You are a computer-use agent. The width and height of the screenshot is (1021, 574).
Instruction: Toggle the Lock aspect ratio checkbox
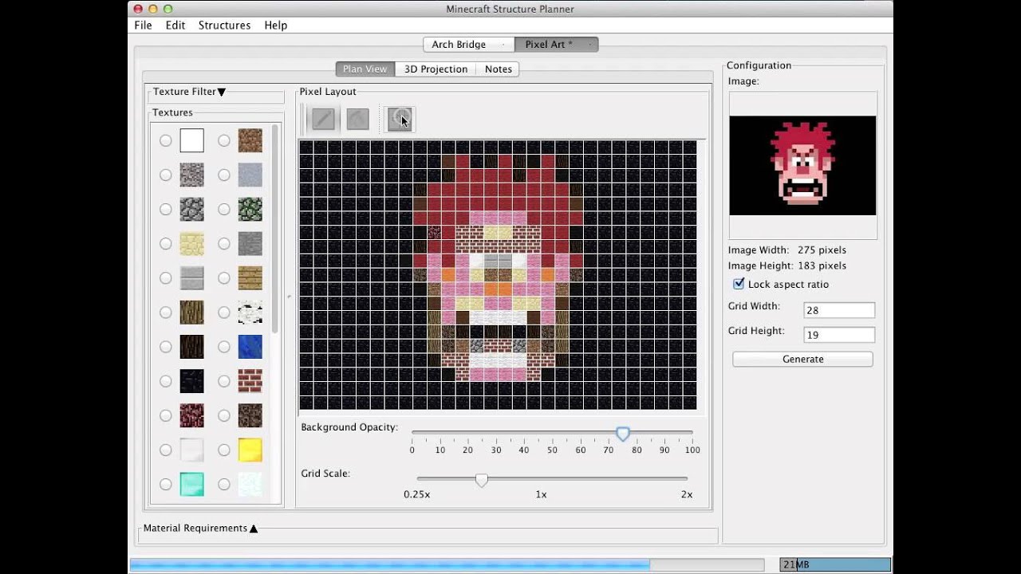tap(739, 284)
